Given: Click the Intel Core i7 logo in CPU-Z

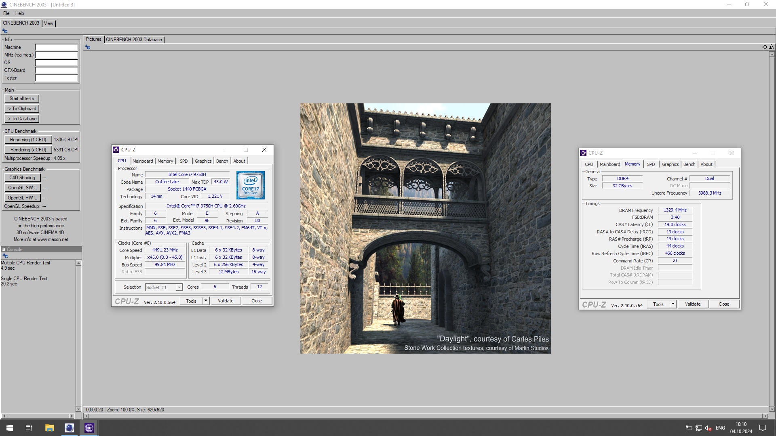Looking at the screenshot, I should [x=251, y=185].
